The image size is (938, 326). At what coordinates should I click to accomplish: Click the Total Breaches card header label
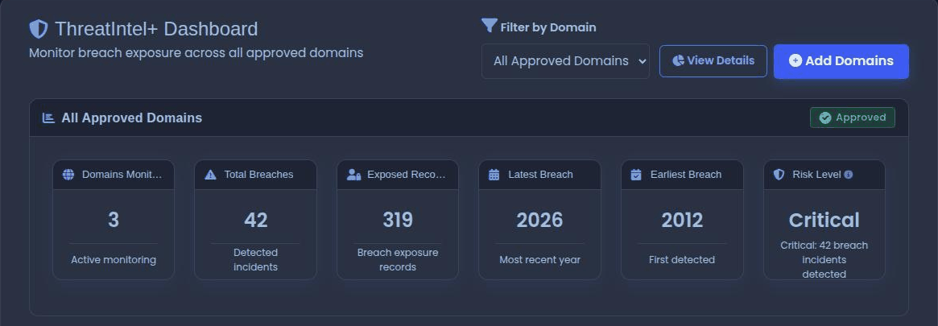coord(258,175)
